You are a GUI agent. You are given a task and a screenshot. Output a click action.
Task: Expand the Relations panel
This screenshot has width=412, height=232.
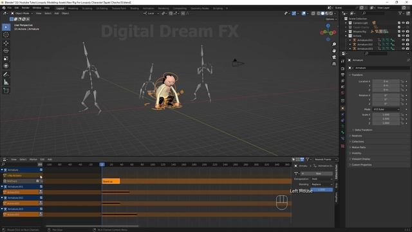[357, 136]
